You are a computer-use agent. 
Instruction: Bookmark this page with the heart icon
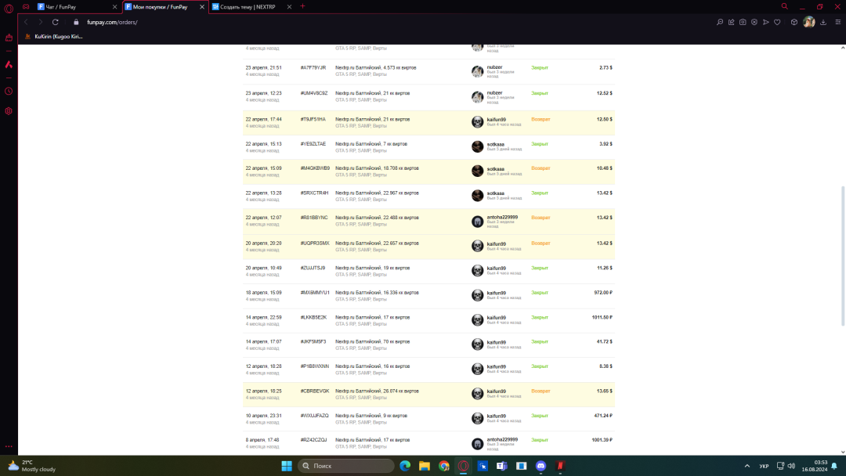tap(778, 22)
